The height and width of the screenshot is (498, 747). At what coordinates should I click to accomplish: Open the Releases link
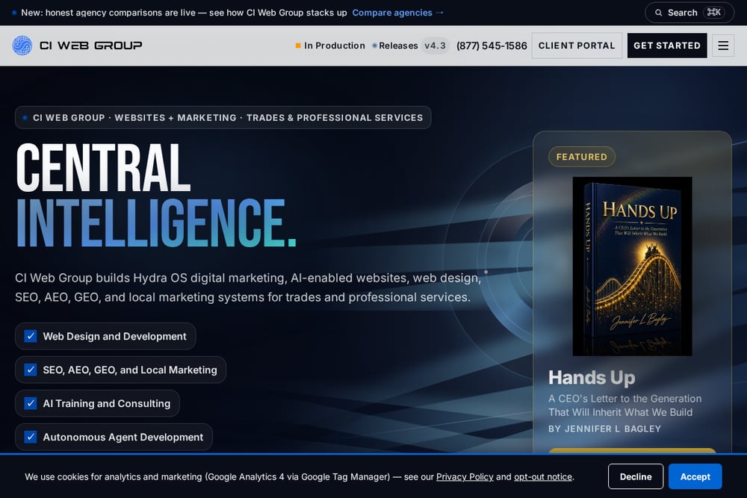click(x=395, y=46)
